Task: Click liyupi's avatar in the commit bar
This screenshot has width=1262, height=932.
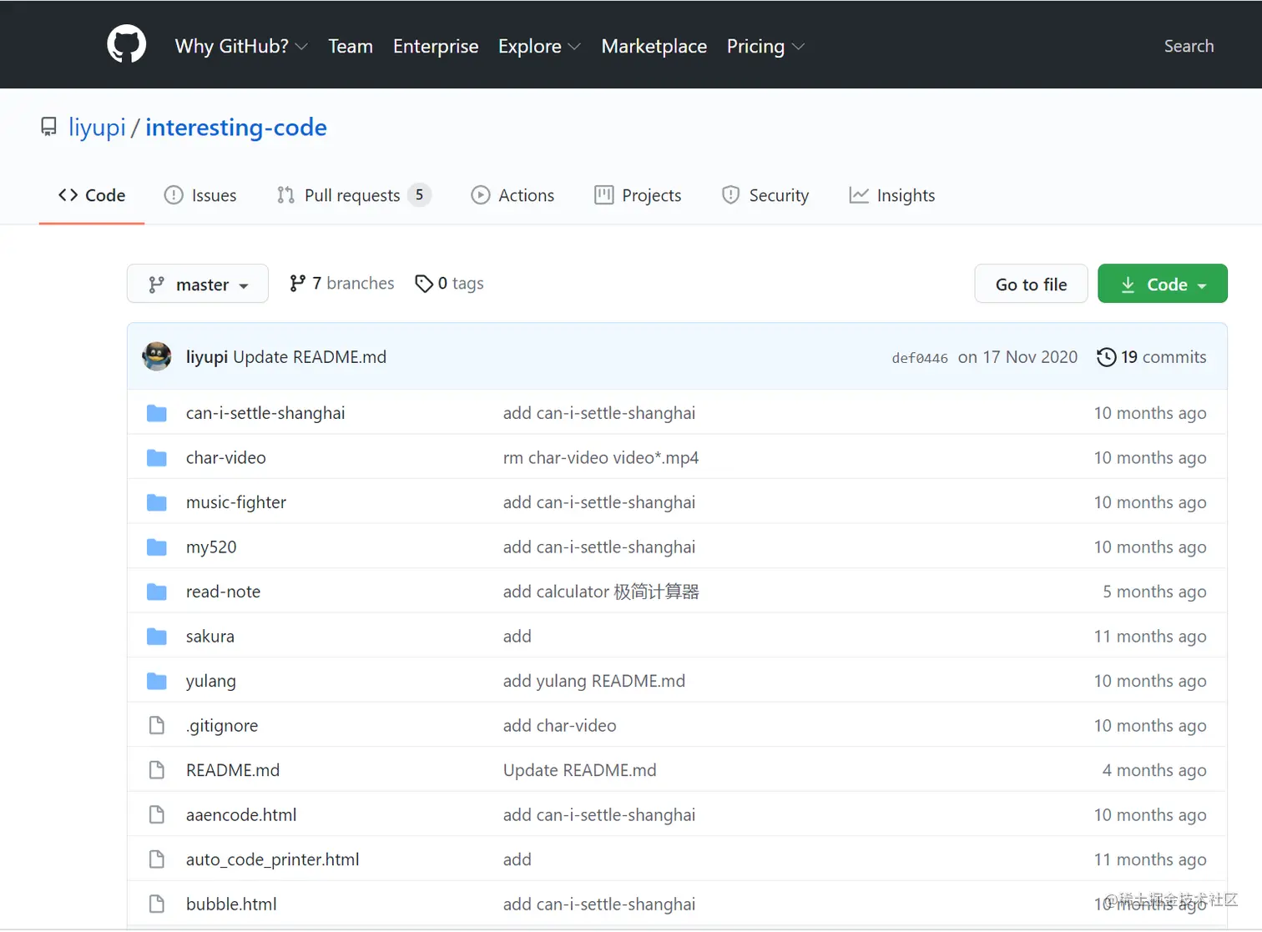Action: click(157, 356)
